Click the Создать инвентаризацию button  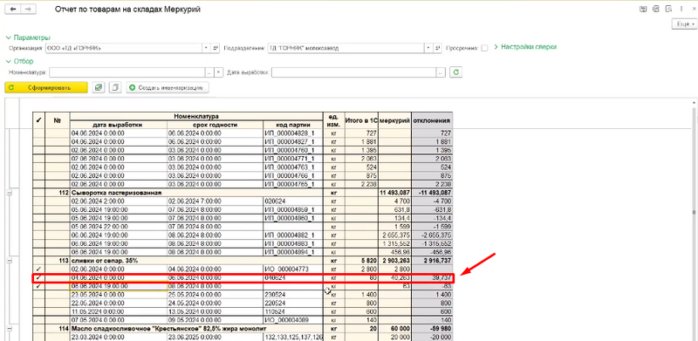pyautogui.click(x=168, y=88)
